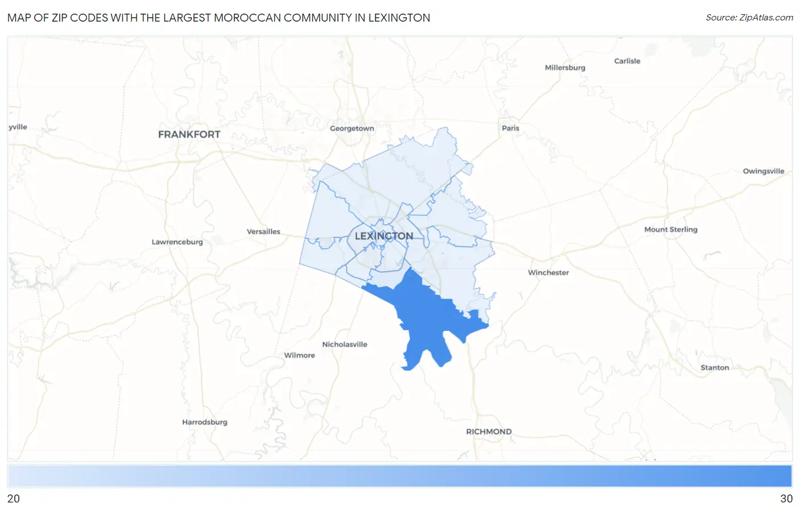Image resolution: width=800 pixels, height=511 pixels.
Task: Select the Paris map label
Action: [x=510, y=128]
